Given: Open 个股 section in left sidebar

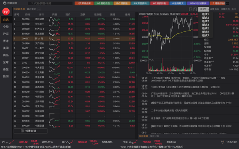Looking at the screenshot, I should coord(6,27).
